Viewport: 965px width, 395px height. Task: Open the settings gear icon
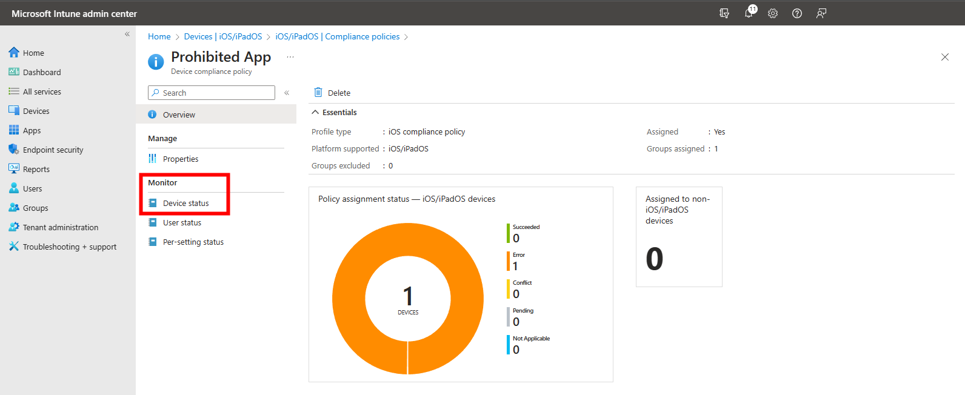(773, 13)
